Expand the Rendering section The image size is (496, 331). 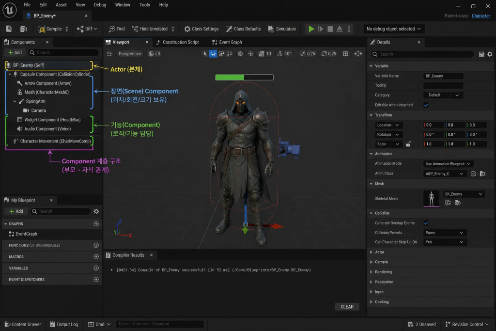click(372, 272)
